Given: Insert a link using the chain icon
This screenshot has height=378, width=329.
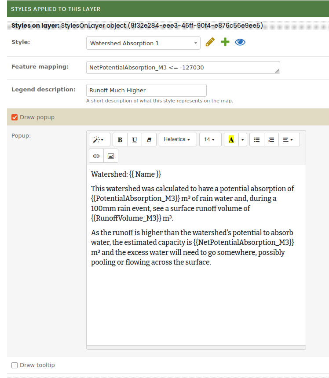Looking at the screenshot, I should coord(96,156).
